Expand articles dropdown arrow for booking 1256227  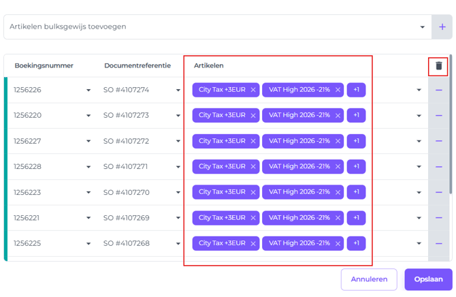coord(419,142)
